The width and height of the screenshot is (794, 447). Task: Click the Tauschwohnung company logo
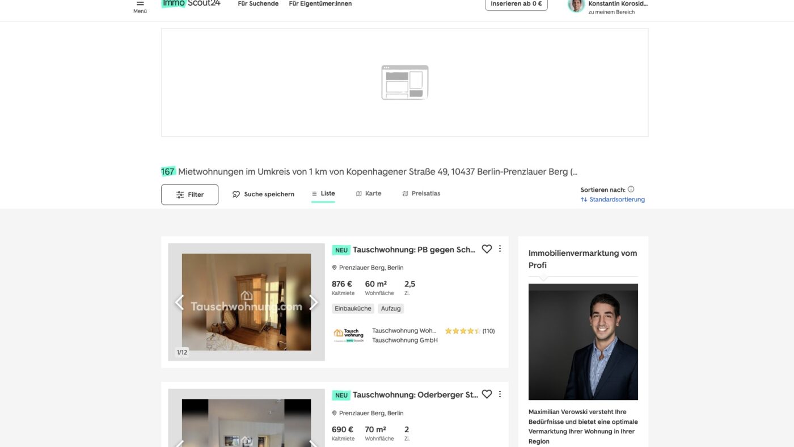(348, 335)
